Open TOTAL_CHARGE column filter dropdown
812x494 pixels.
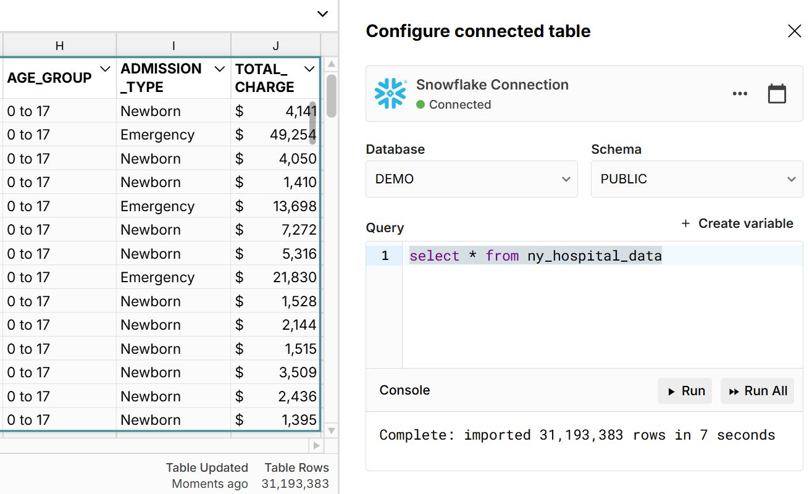pyautogui.click(x=309, y=69)
